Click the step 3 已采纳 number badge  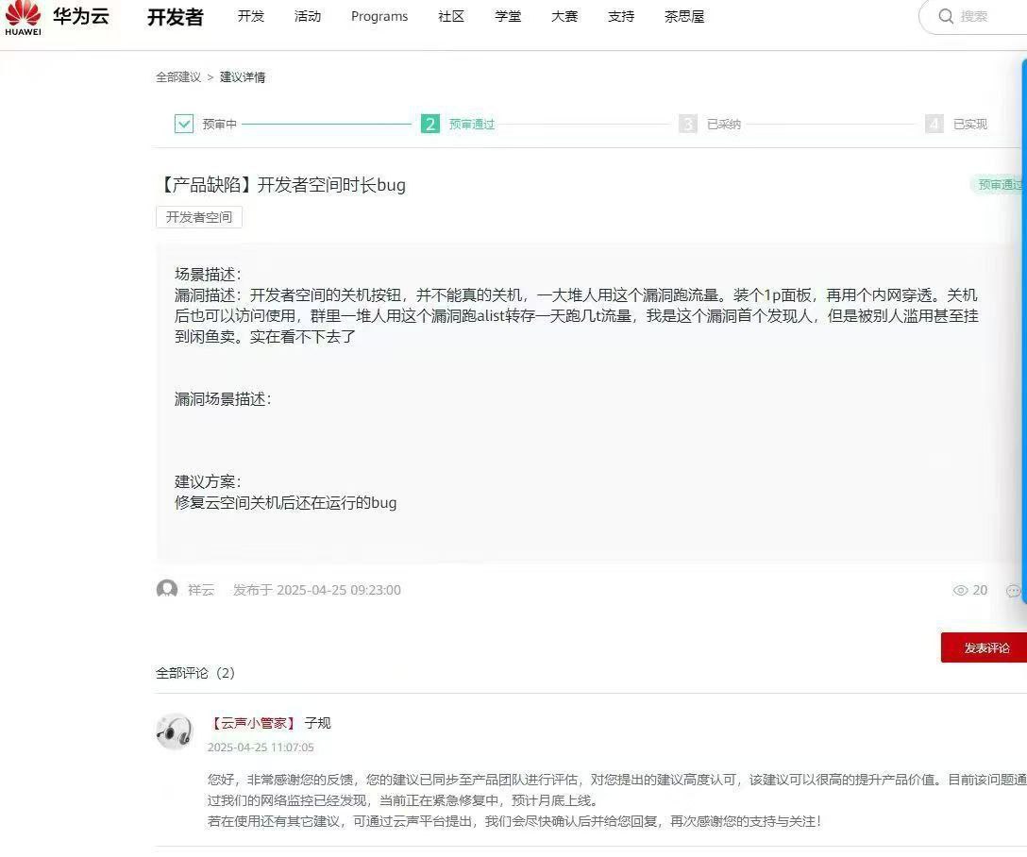coord(688,124)
